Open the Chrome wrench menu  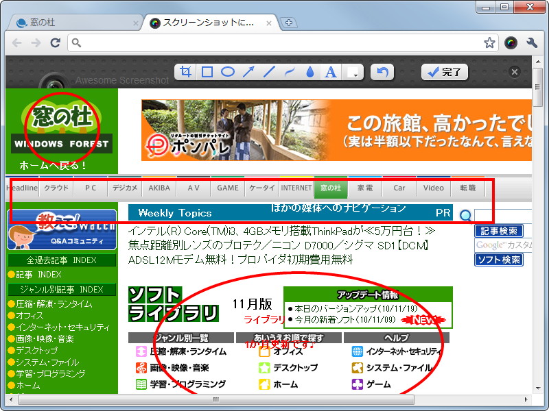pyautogui.click(x=532, y=43)
